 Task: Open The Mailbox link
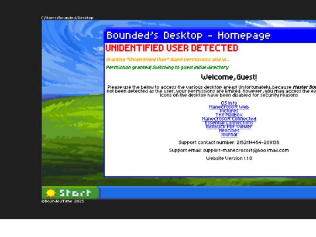(229, 115)
